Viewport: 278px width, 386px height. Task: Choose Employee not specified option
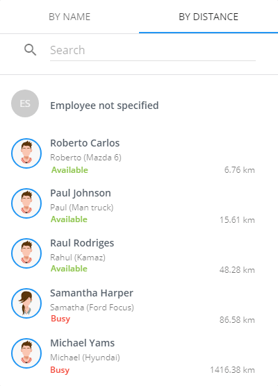(139, 103)
